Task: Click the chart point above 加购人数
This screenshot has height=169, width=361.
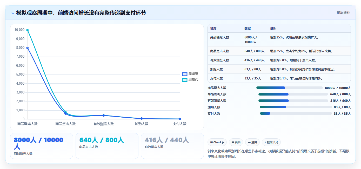Action: pyautogui.click(x=142, y=118)
